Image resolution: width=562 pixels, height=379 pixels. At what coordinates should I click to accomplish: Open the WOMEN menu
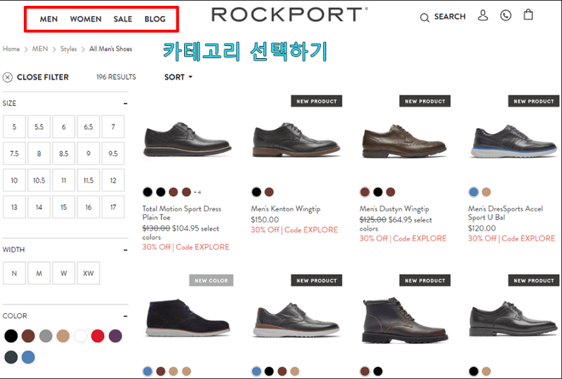pos(86,19)
